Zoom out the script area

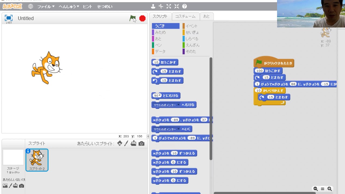pos(315,189)
